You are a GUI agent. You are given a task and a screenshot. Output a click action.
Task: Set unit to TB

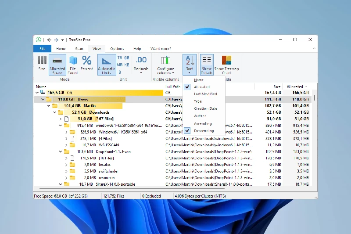(x=120, y=58)
